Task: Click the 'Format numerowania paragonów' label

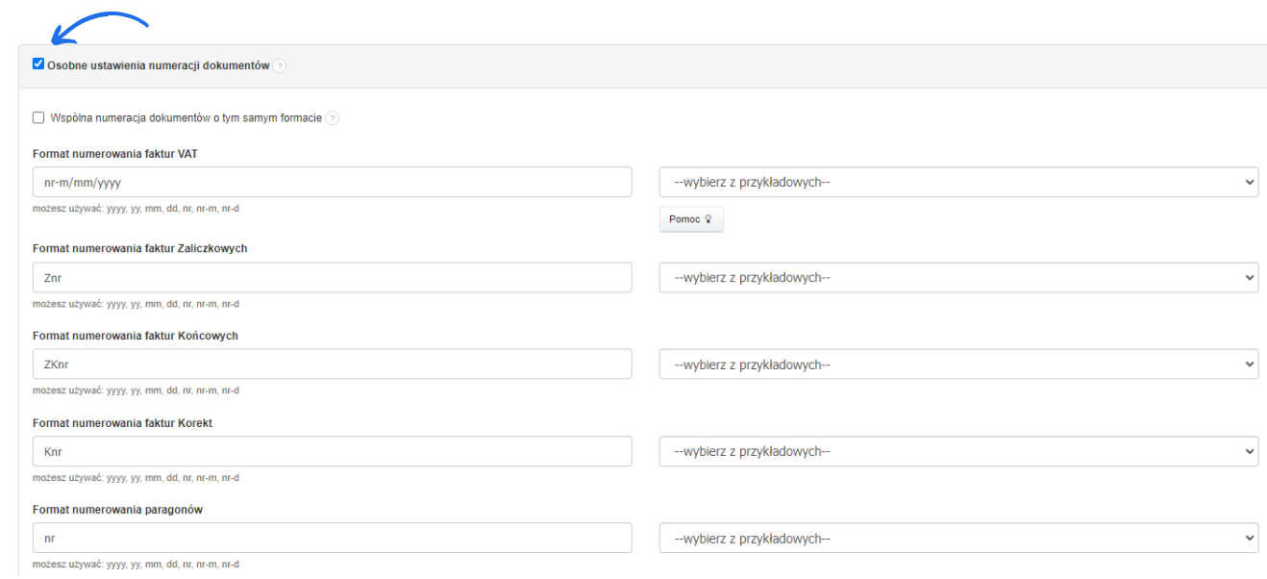Action: [x=117, y=510]
